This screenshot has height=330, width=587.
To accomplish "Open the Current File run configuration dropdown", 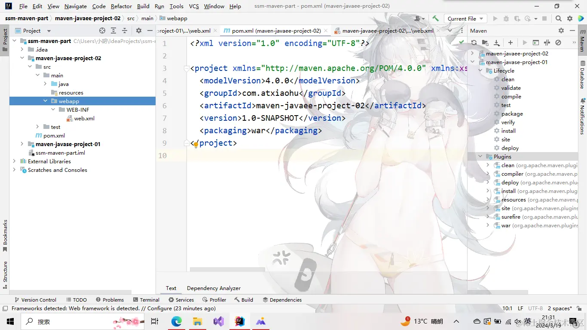I will (465, 18).
